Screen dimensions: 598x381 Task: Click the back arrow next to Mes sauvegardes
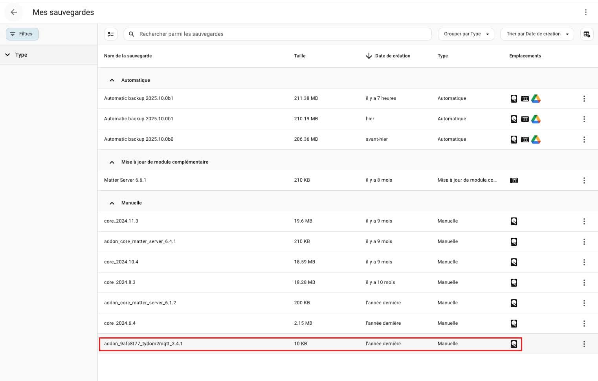point(14,12)
